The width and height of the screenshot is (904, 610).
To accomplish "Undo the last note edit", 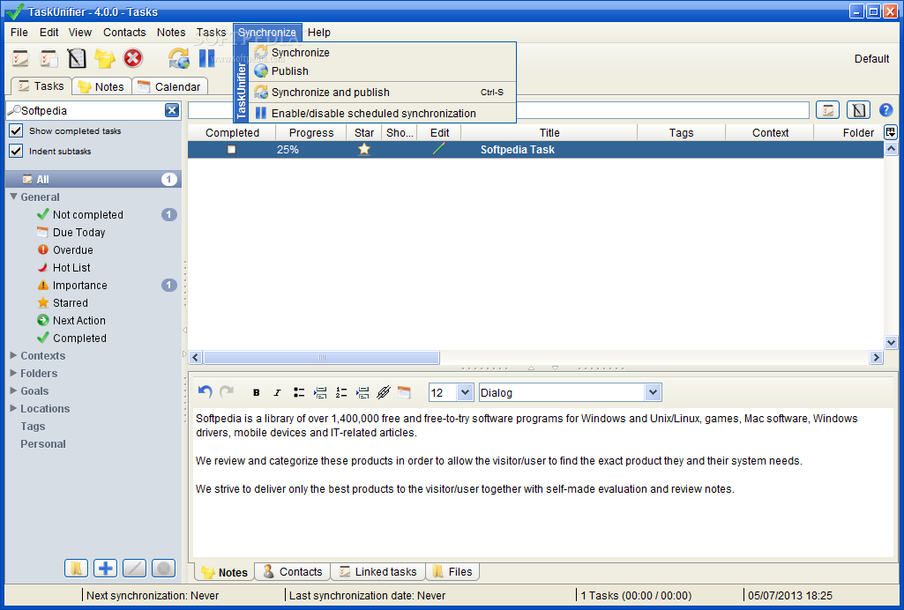I will (205, 392).
